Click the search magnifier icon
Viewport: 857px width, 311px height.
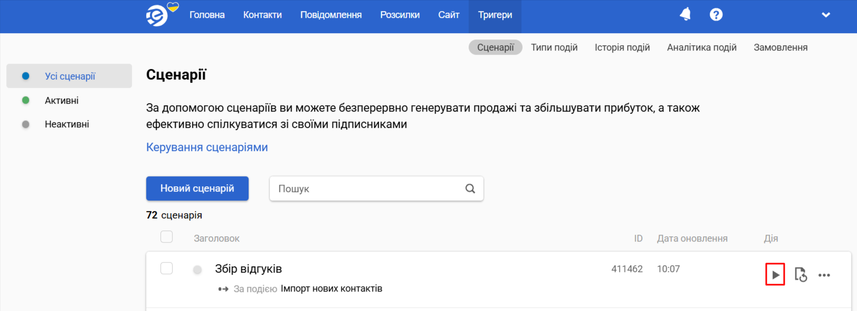(470, 188)
